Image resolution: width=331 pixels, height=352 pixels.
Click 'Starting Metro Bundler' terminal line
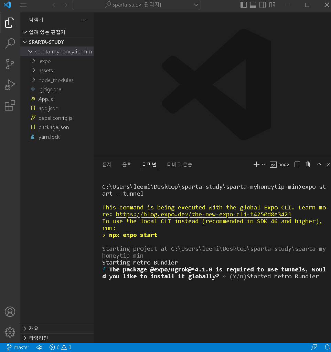(x=140, y=263)
